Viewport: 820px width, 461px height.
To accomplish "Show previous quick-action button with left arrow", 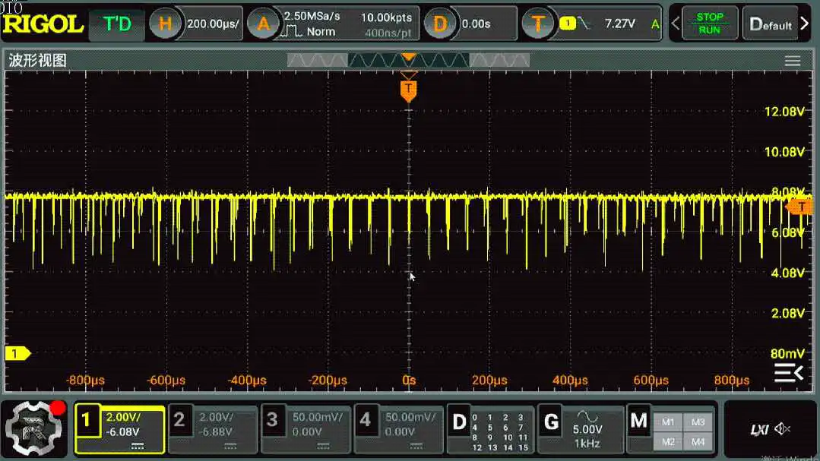I will 676,24.
